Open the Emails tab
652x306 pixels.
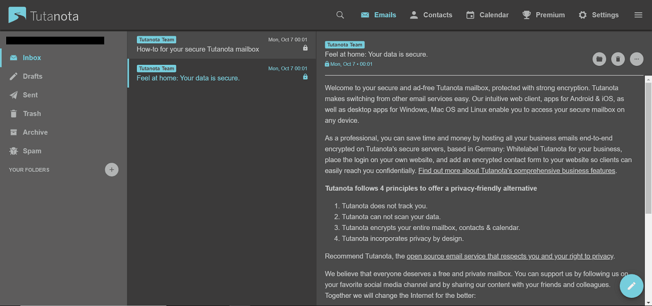pyautogui.click(x=378, y=15)
